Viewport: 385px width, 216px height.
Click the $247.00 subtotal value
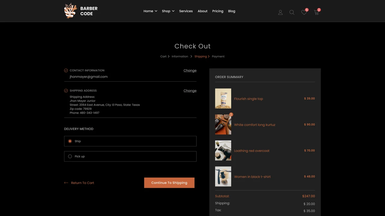click(309, 196)
